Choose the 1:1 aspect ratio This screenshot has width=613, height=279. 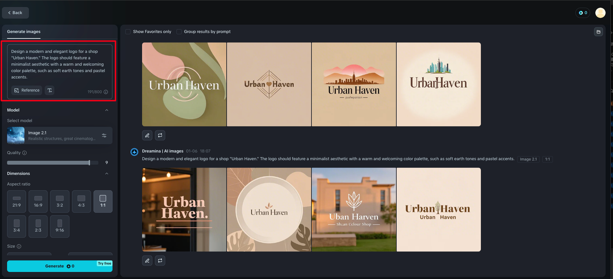point(103,202)
